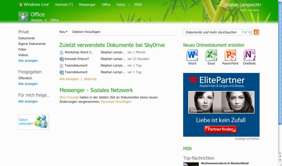
Task: Click Alle anzeigen below recent documents
Action: click(69, 79)
